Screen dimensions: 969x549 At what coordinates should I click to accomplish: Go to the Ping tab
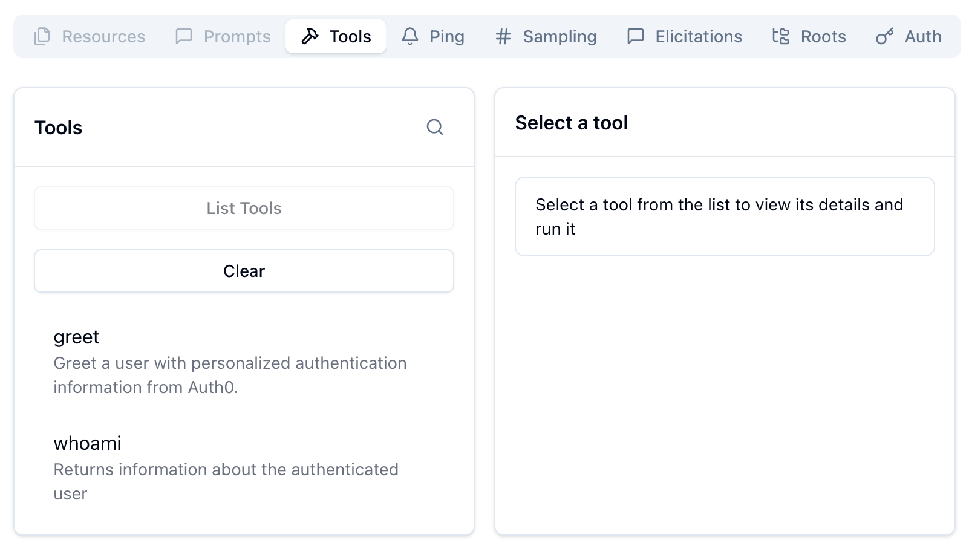coord(433,36)
